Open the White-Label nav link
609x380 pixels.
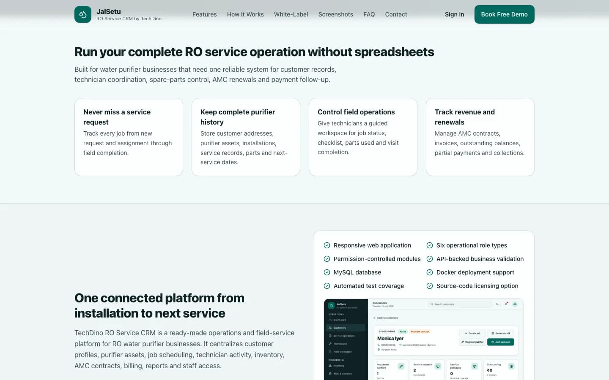point(291,14)
